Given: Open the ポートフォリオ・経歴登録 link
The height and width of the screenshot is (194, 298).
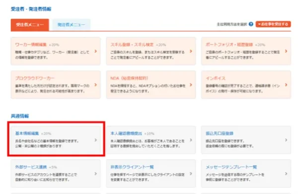Looking at the screenshot, I should (229, 45).
